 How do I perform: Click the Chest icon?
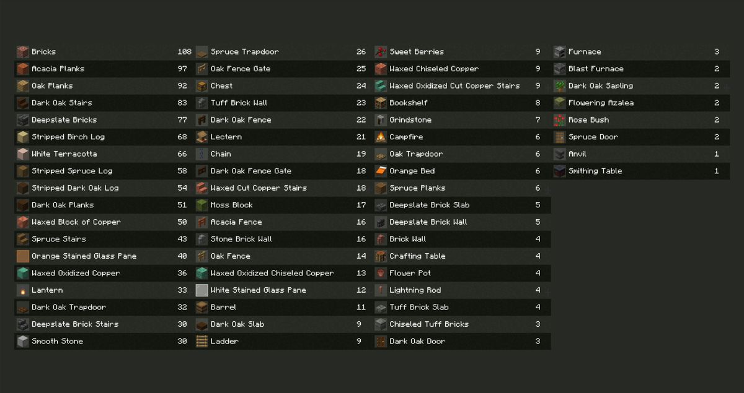(x=201, y=86)
